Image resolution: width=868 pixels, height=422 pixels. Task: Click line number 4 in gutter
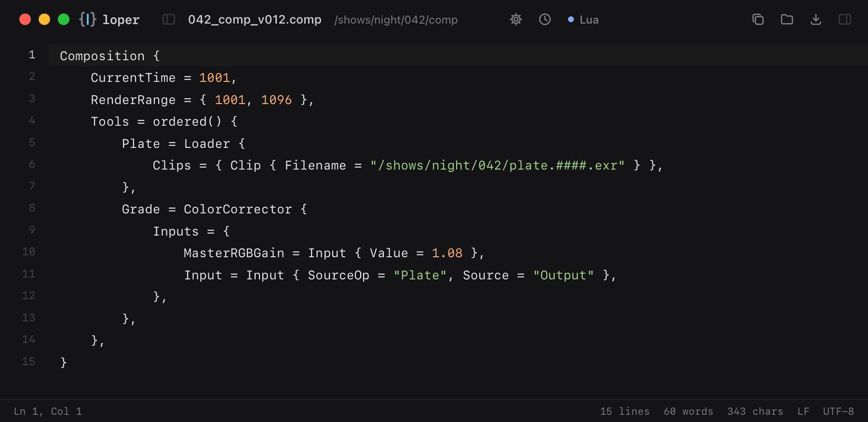click(x=32, y=120)
